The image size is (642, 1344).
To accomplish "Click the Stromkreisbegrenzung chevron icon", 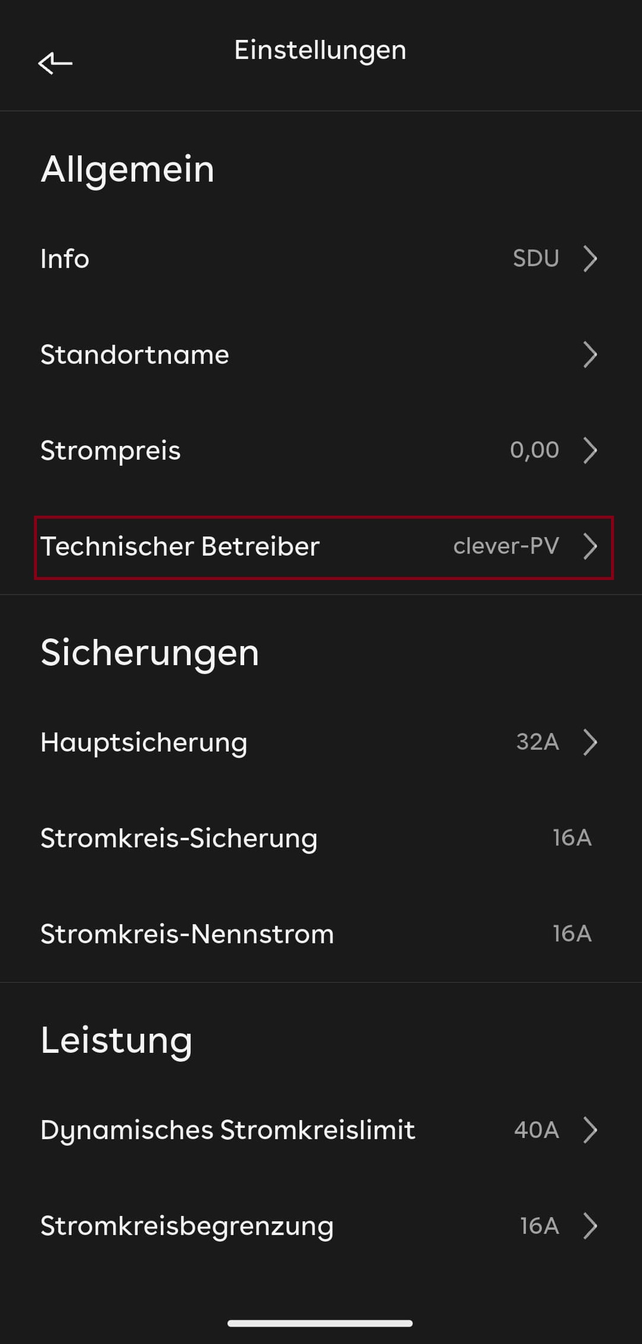I will click(x=590, y=1226).
